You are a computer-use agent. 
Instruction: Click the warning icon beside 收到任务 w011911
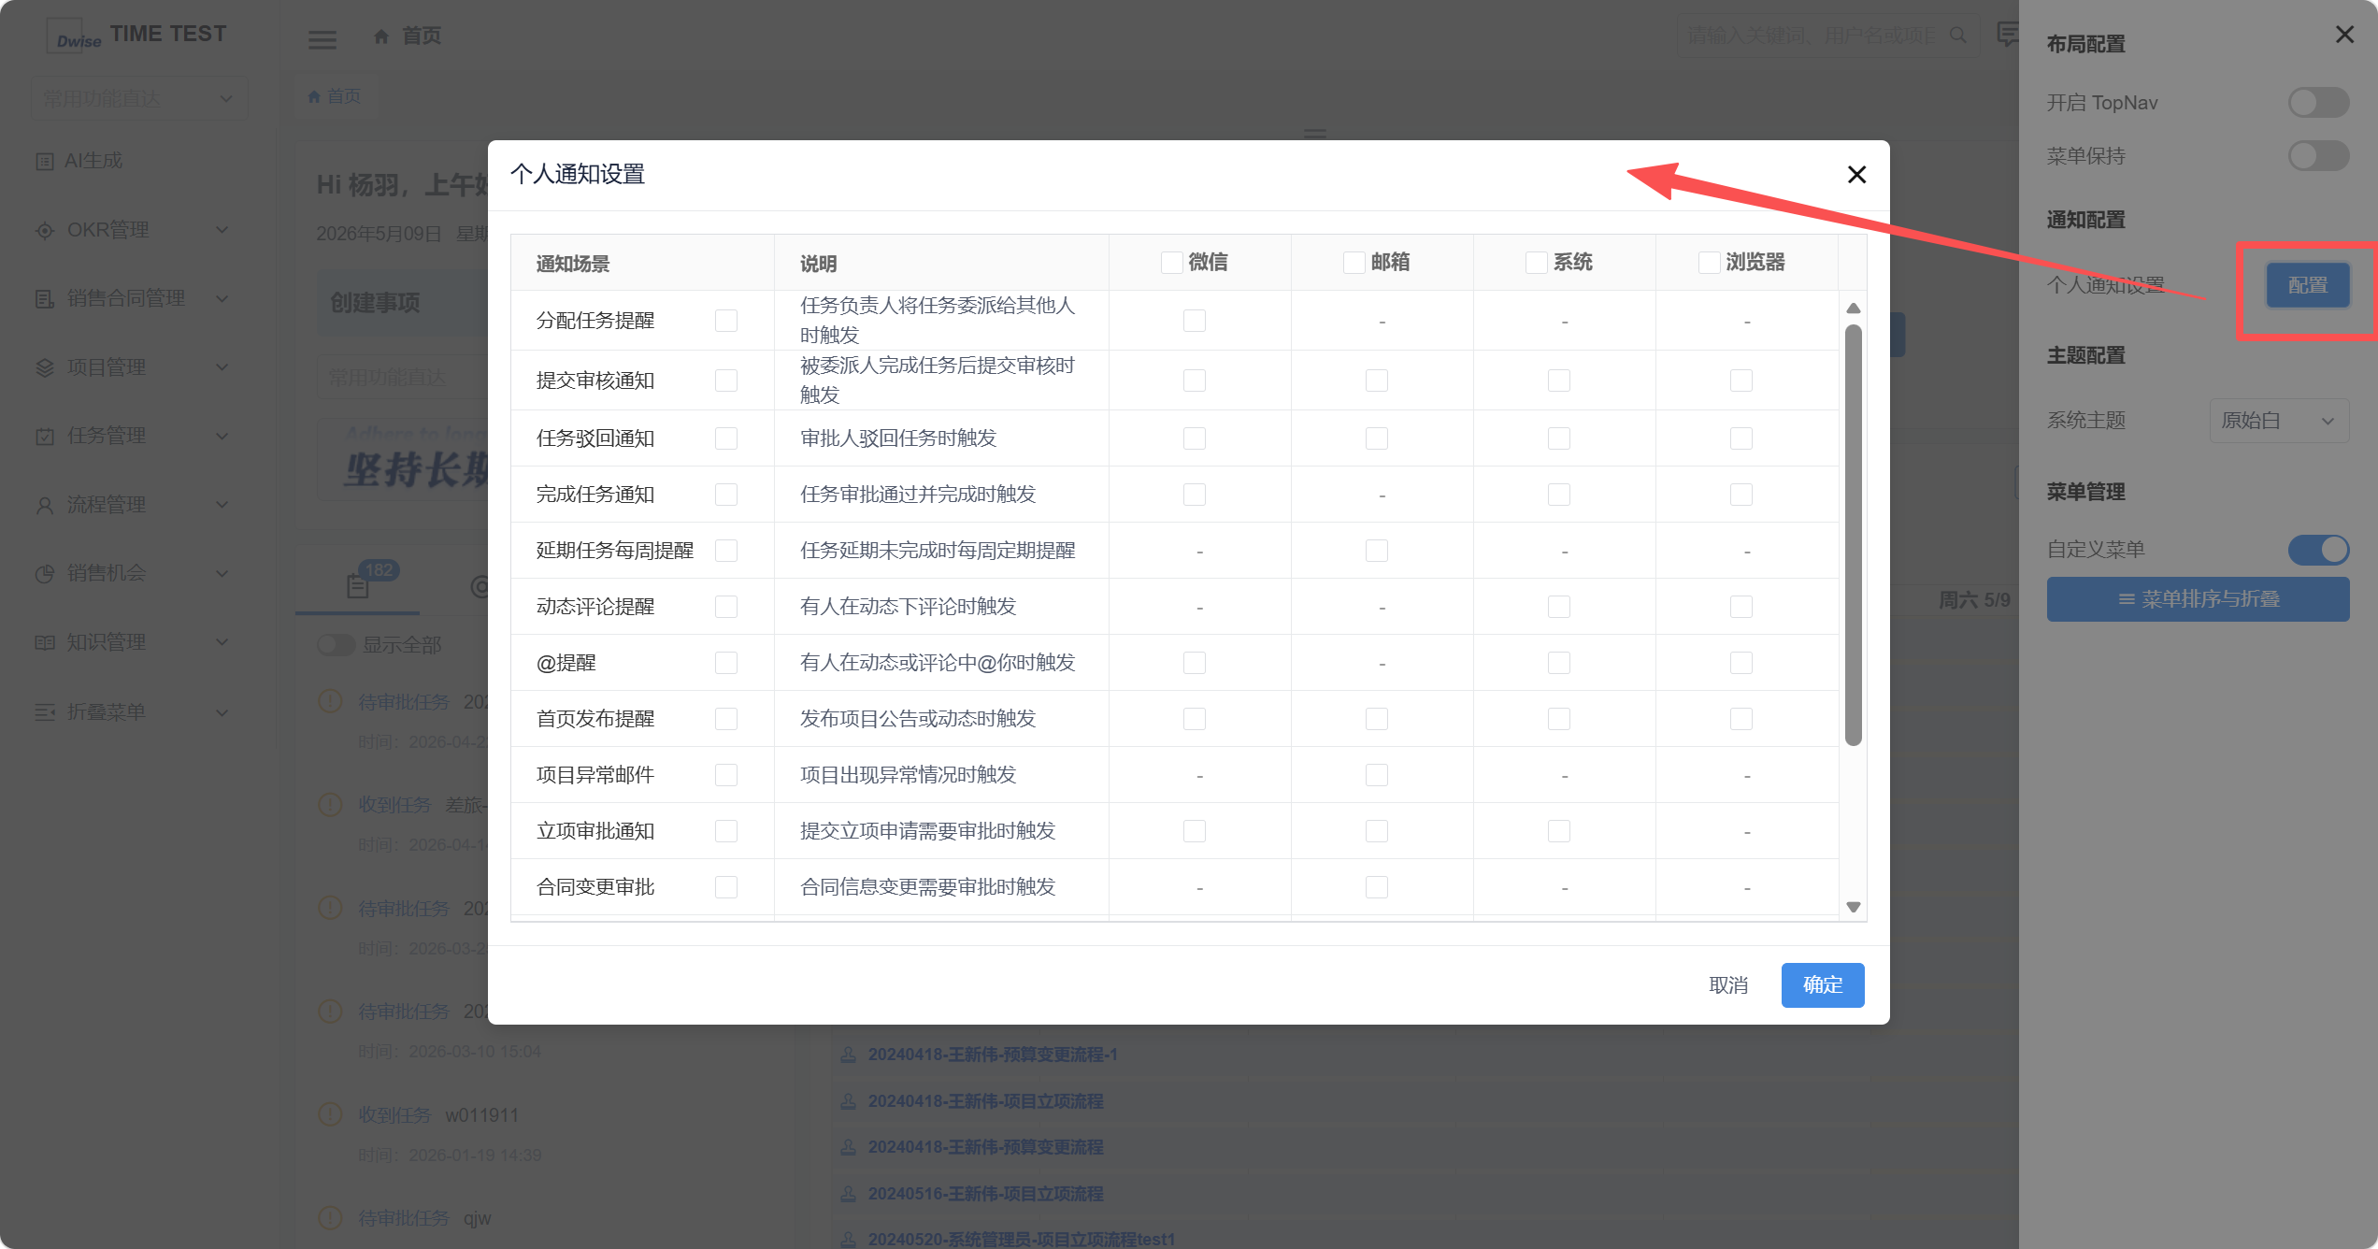pos(330,1113)
